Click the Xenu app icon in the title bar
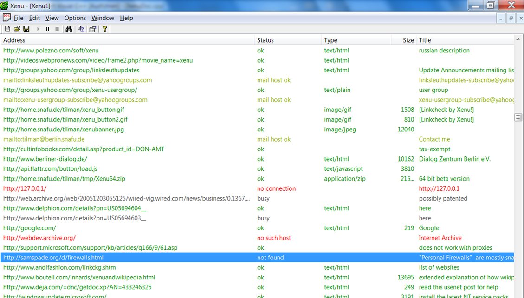Viewport: 524px width, 298px height. (4, 6)
